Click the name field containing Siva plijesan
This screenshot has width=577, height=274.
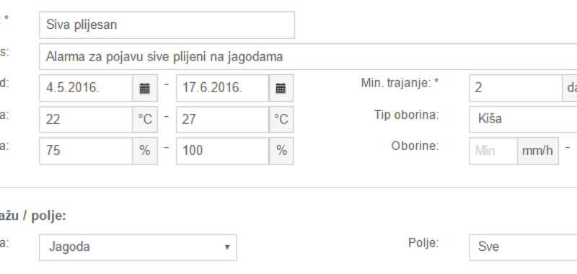(167, 25)
